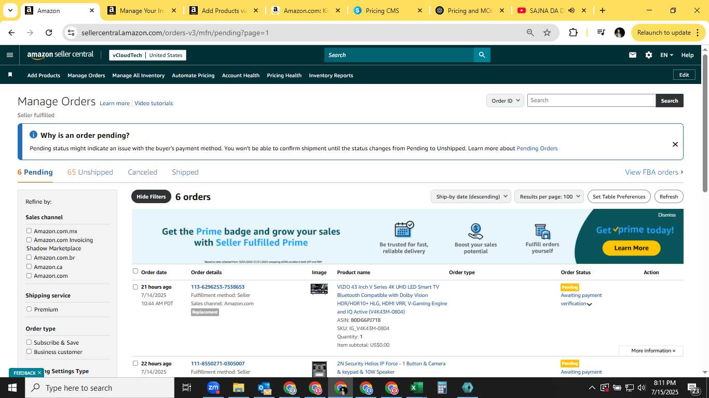This screenshot has width=709, height=398.
Task: Click the browser zoom magnifier icon in address bar
Action: point(530,33)
